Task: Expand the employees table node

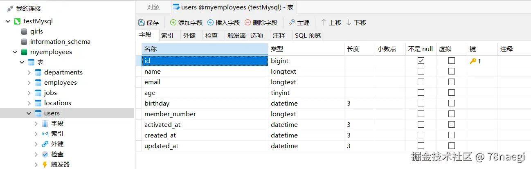Action: coord(29,83)
